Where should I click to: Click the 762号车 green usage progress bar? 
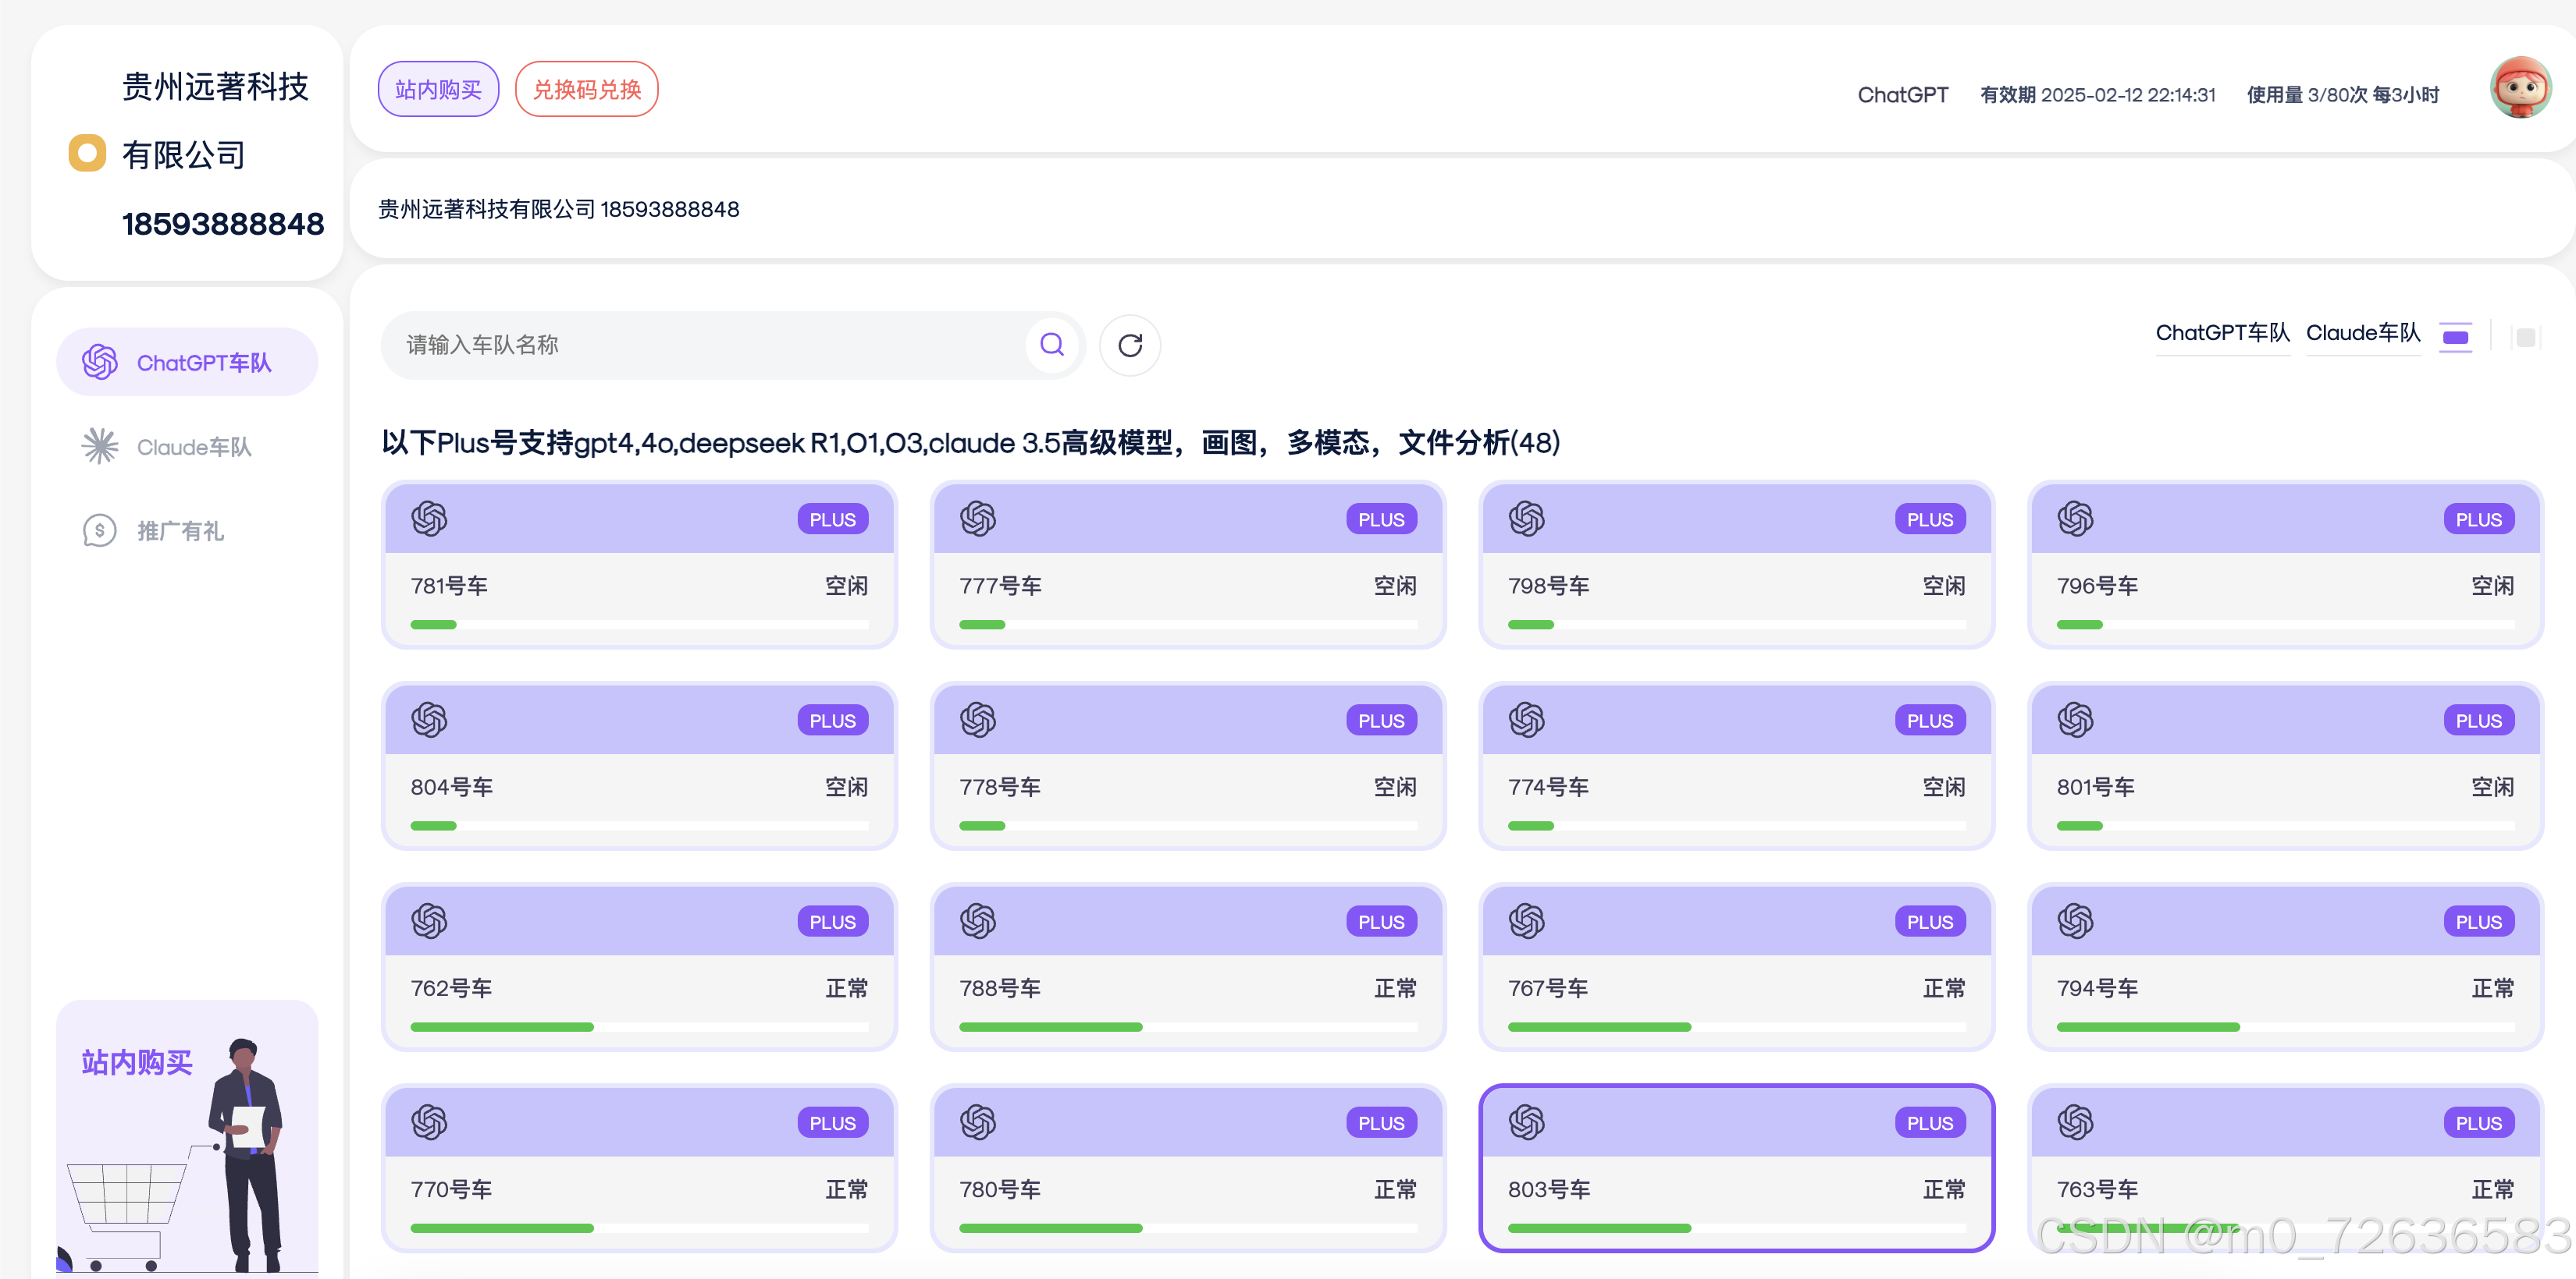pyautogui.click(x=502, y=1027)
